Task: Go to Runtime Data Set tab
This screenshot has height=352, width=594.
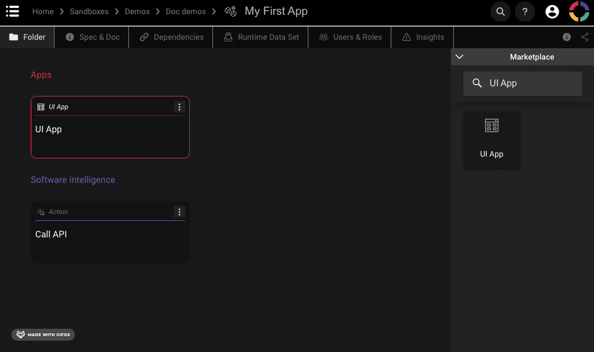Action: point(261,37)
